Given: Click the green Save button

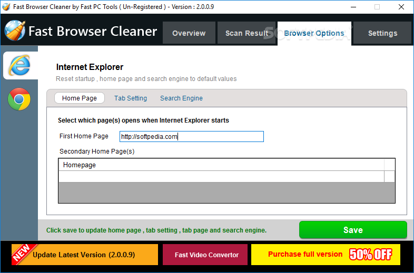Looking at the screenshot, I should 353,230.
